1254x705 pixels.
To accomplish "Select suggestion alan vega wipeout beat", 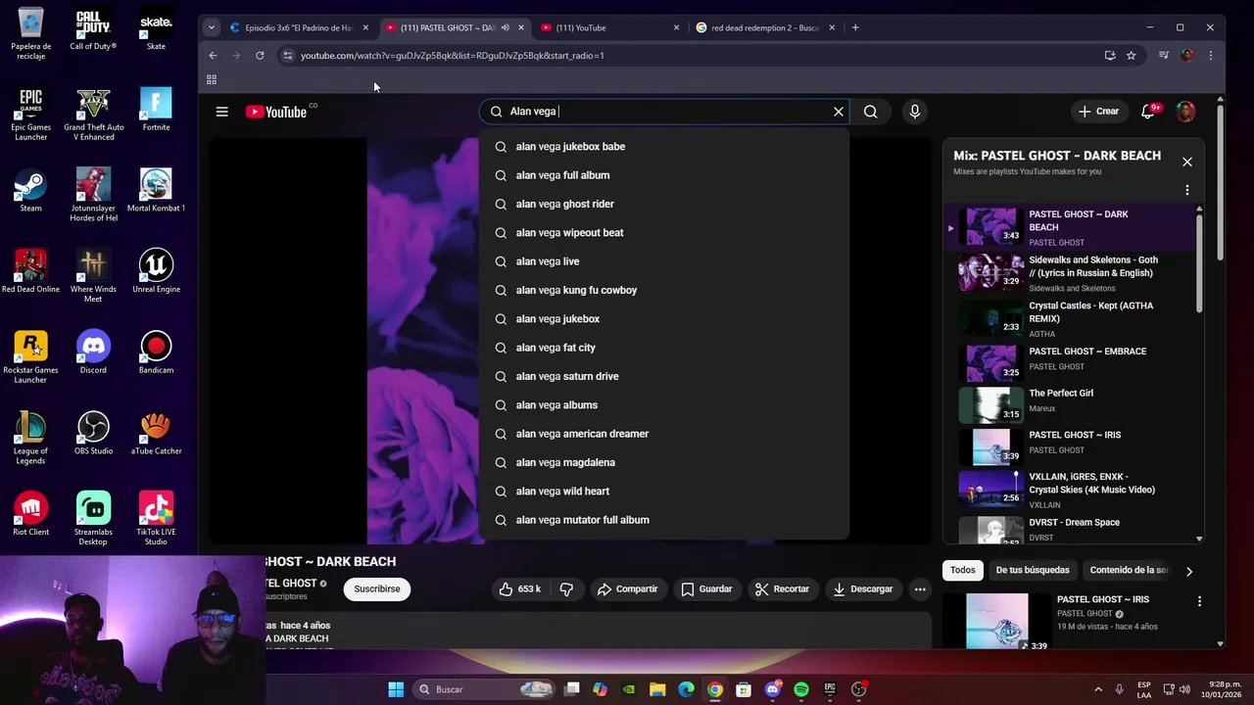I will (664, 233).
